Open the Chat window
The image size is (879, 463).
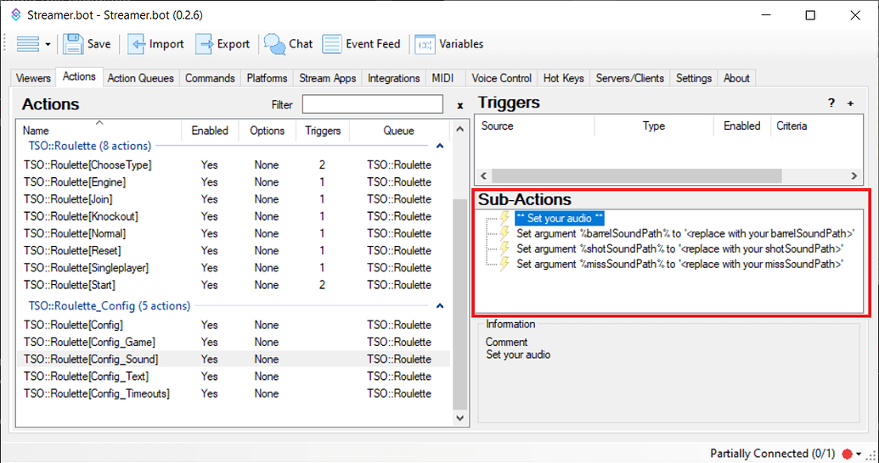click(x=288, y=43)
